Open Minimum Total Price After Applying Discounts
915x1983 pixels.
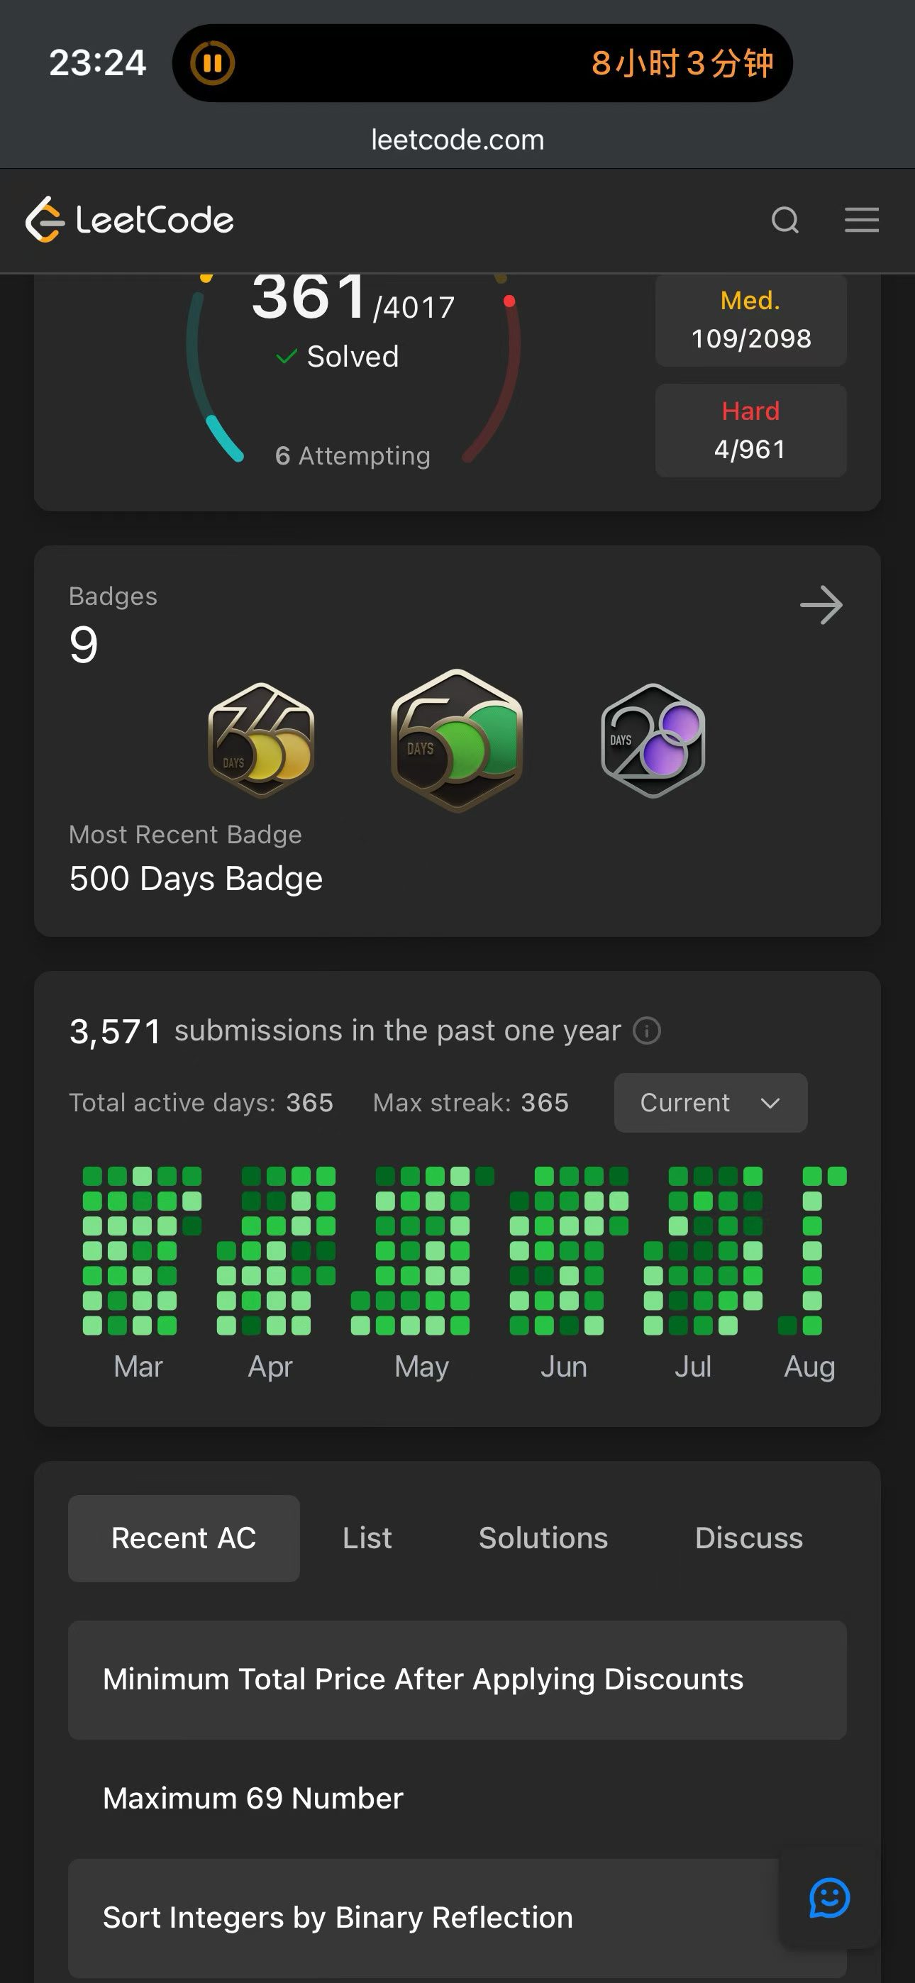pos(457,1679)
